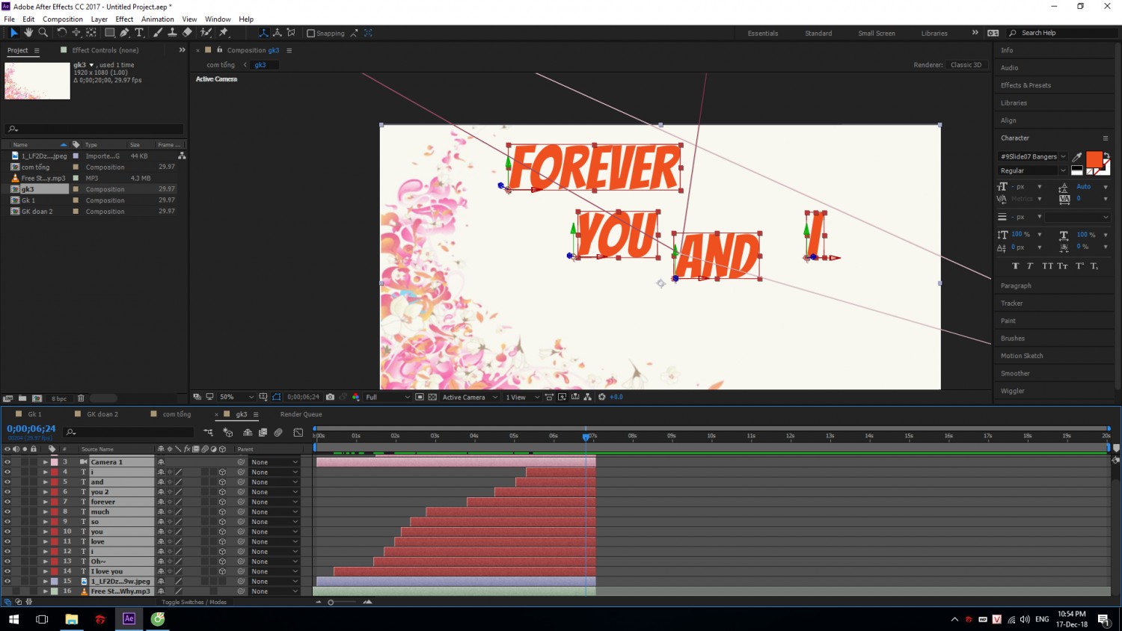Screen dimensions: 1122x631
Task: Open the Render Queue tab
Action: click(301, 414)
